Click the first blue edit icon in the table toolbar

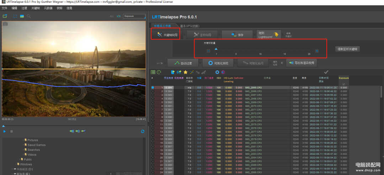point(173,72)
